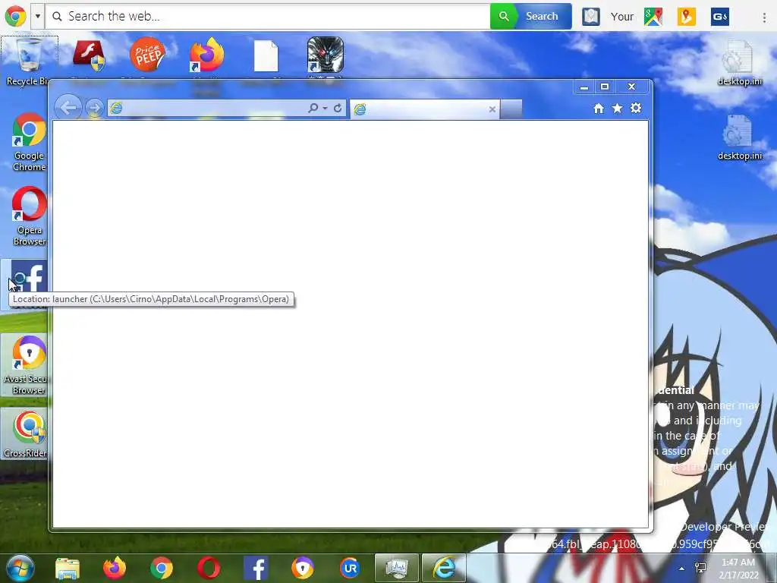Viewport: 777px width, 583px height.
Task: Switch to Internet Explorer on the taskbar
Action: 444,568
